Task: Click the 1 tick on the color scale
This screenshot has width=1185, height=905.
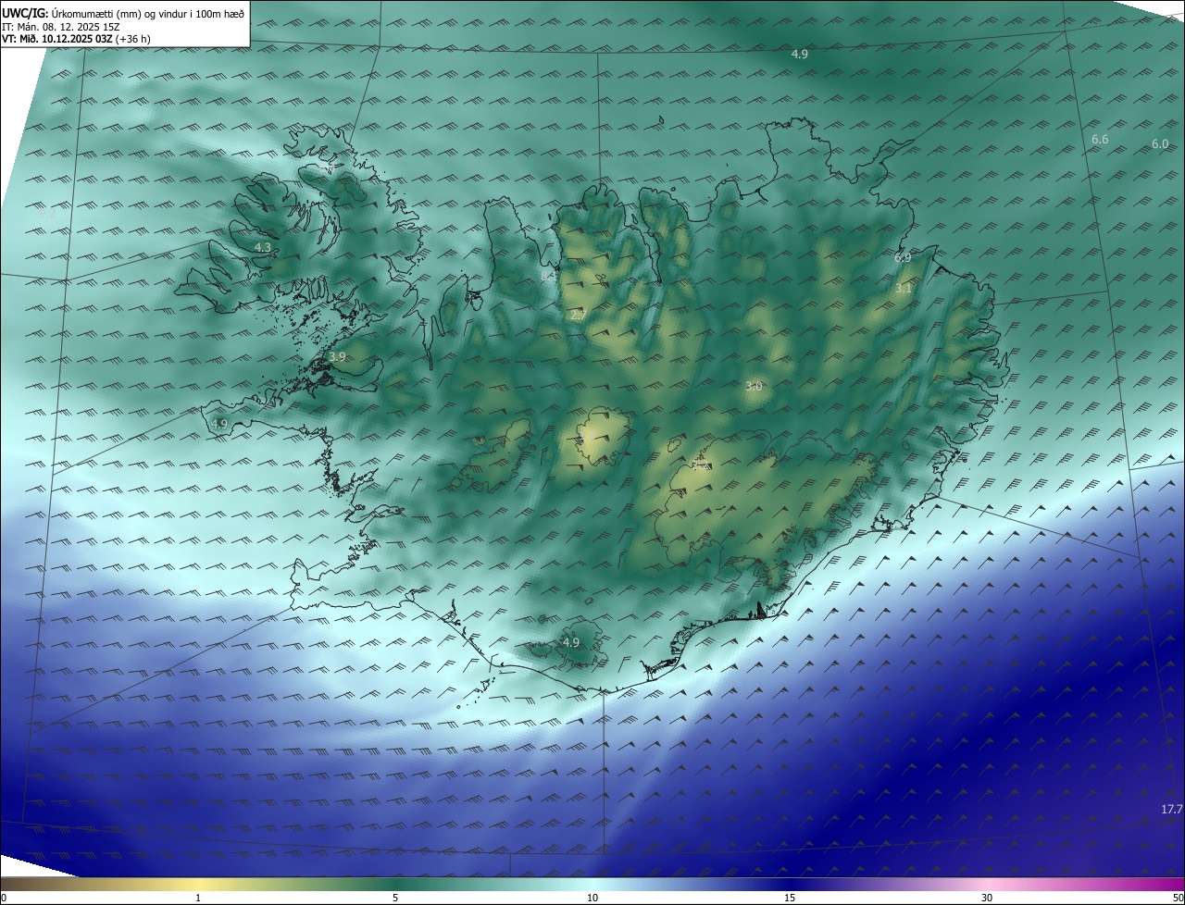Action: tap(198, 898)
